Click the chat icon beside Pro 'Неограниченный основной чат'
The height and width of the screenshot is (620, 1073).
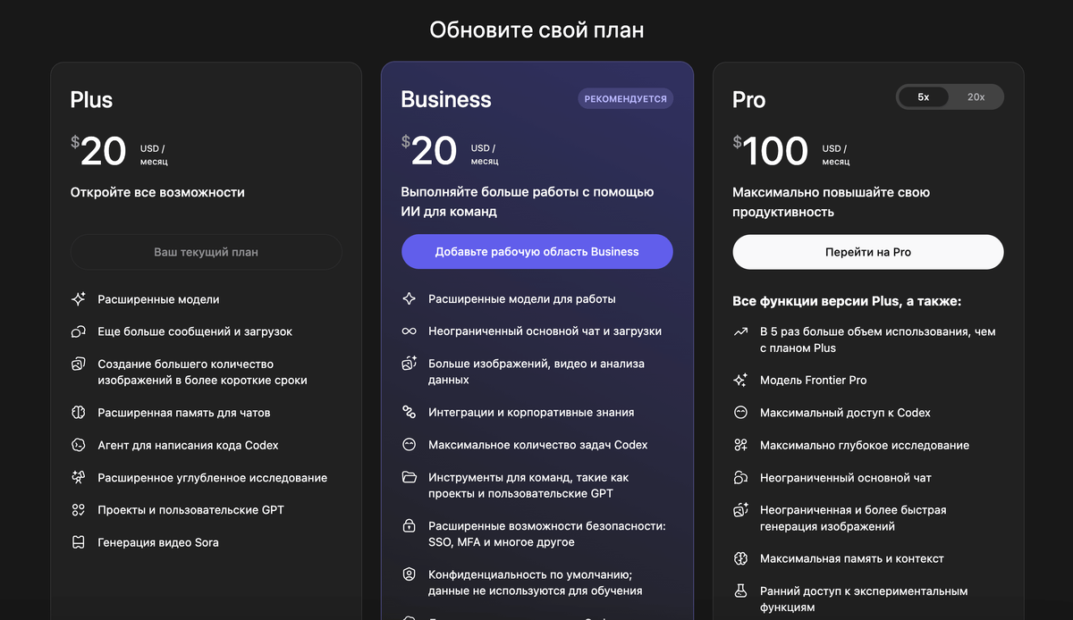click(740, 478)
